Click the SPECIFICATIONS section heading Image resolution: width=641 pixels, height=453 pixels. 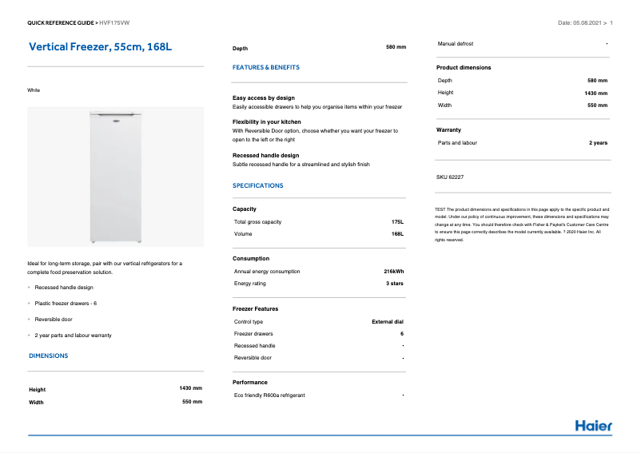coord(257,185)
